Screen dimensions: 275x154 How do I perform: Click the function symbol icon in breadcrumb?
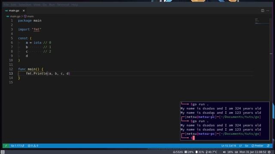pyautogui.click(x=25, y=16)
